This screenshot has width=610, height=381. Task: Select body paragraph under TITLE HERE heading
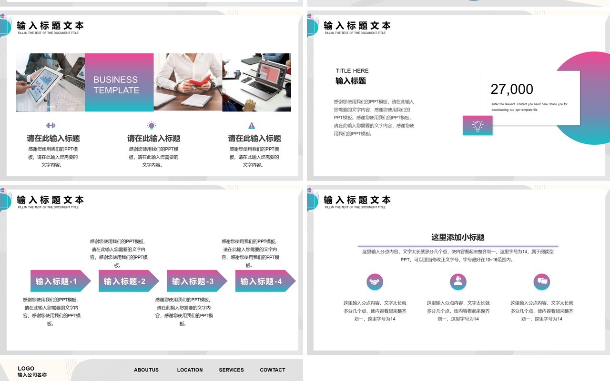point(374,118)
